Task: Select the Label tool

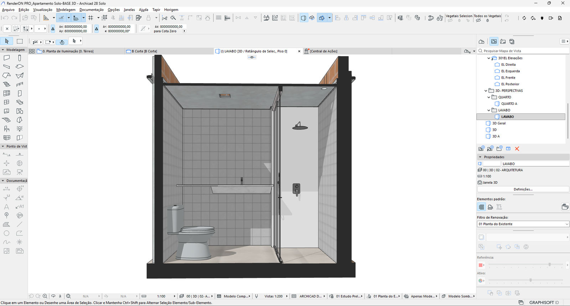Action: (x=20, y=206)
